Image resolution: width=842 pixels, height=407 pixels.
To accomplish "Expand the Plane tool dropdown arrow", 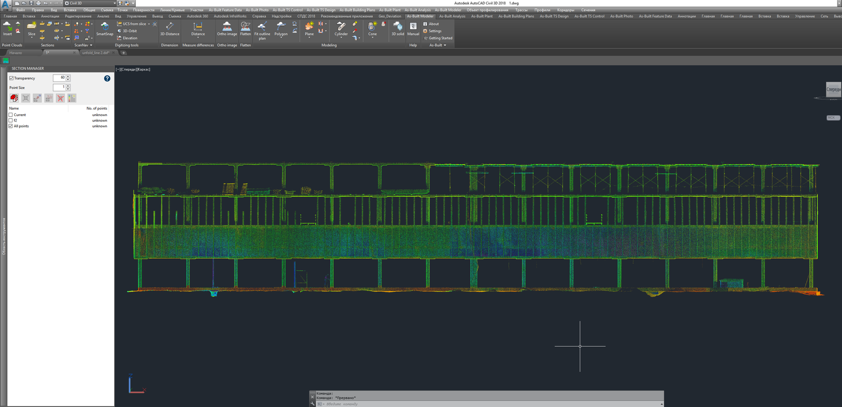I will click(x=309, y=38).
